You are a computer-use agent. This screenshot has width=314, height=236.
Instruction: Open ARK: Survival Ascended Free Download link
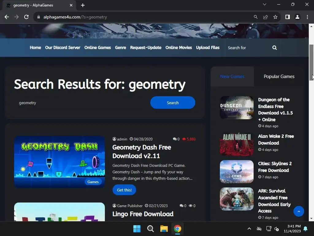point(274,201)
